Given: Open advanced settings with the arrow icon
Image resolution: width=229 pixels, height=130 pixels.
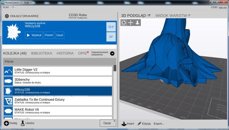Looking at the screenshot, I should click(x=112, y=53).
